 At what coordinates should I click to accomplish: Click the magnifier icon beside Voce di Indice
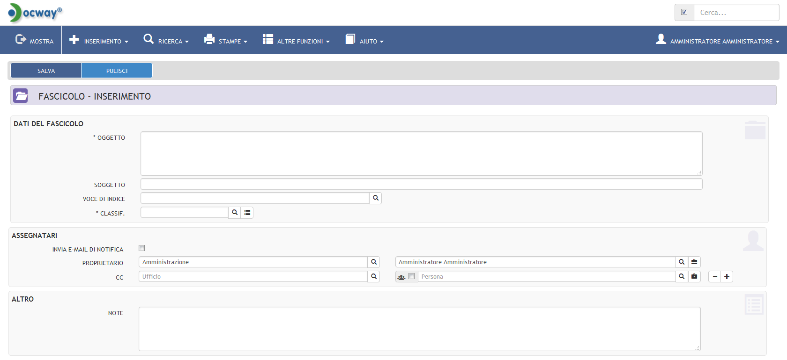point(375,198)
